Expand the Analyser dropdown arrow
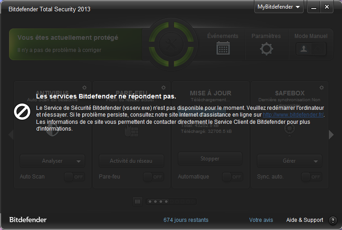The height and width of the screenshot is (230, 342). tap(79, 161)
